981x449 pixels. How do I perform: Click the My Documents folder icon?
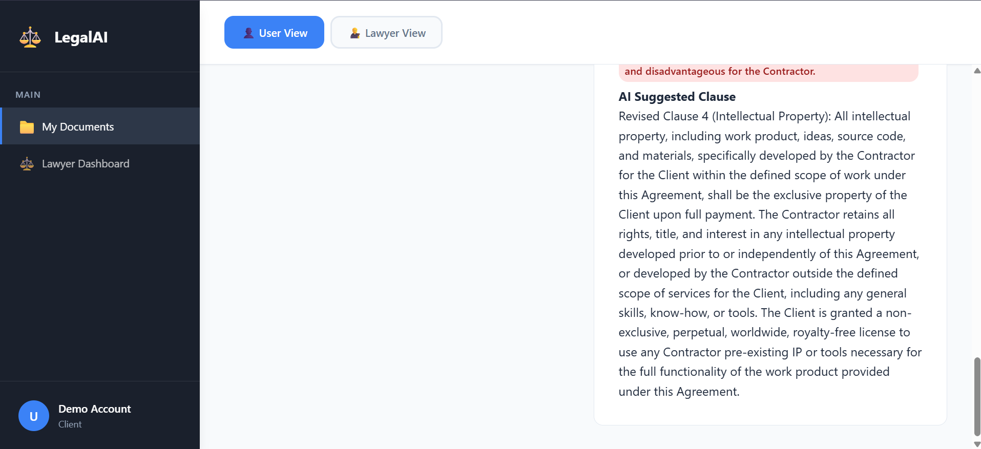27,127
